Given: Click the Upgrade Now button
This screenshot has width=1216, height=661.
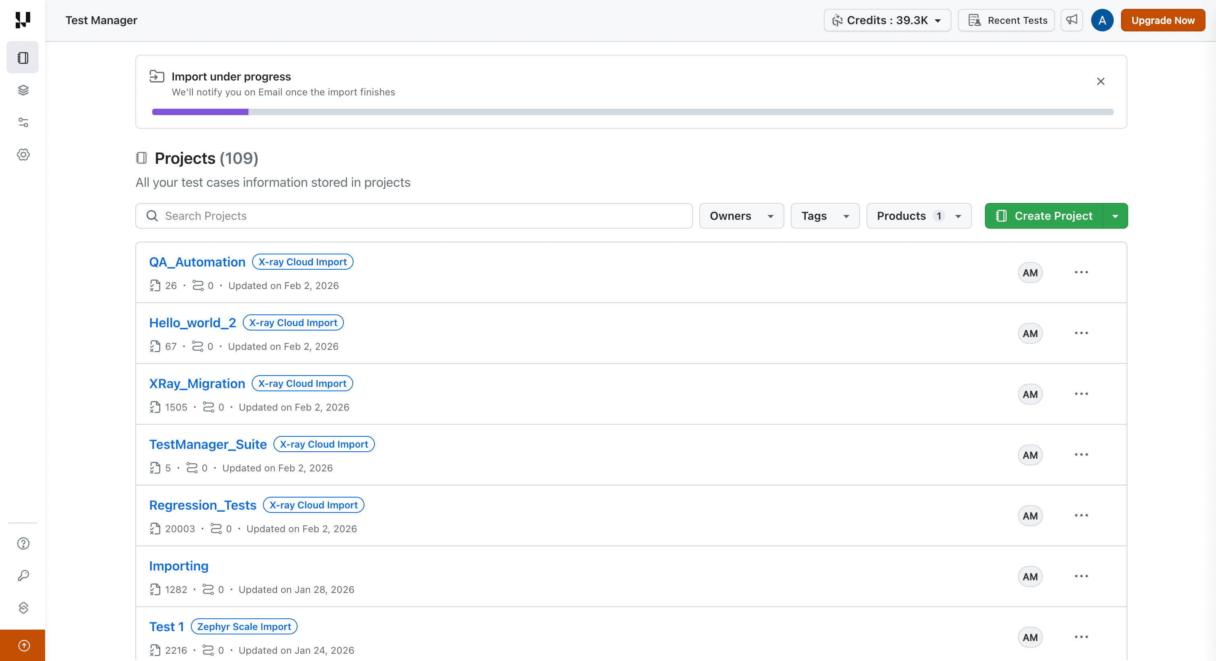Looking at the screenshot, I should (x=1163, y=20).
